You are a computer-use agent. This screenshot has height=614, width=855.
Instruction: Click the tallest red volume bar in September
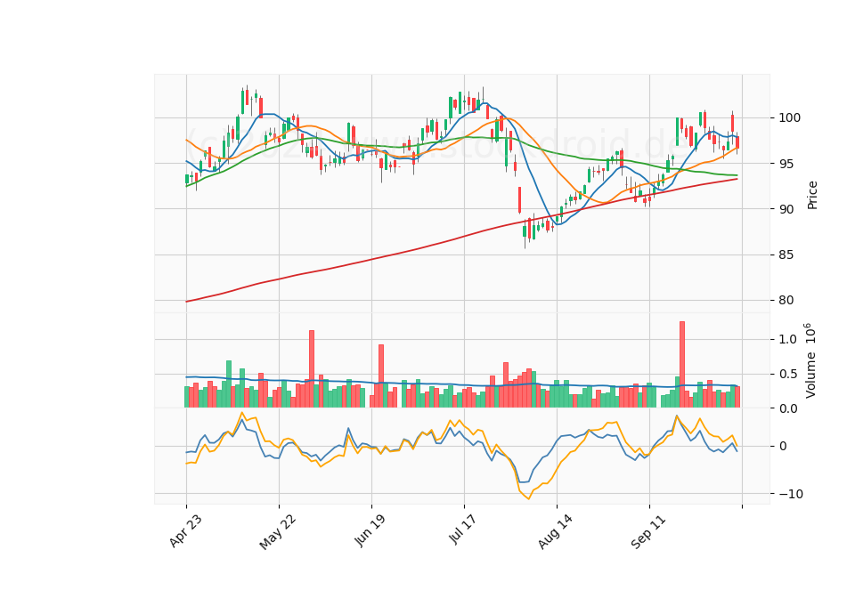[x=682, y=365]
